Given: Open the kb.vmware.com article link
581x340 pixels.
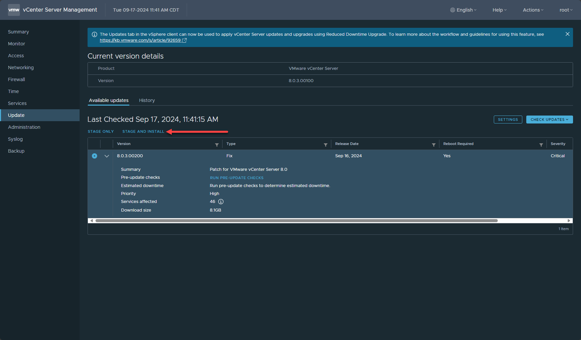Looking at the screenshot, I should tap(140, 40).
